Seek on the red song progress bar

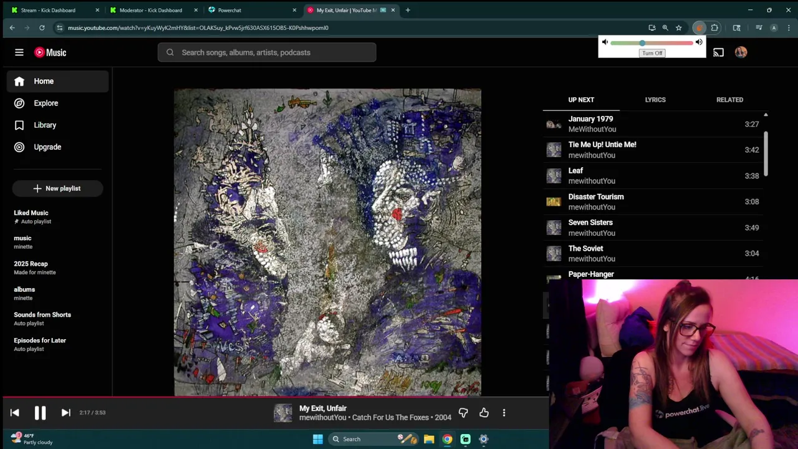274,397
